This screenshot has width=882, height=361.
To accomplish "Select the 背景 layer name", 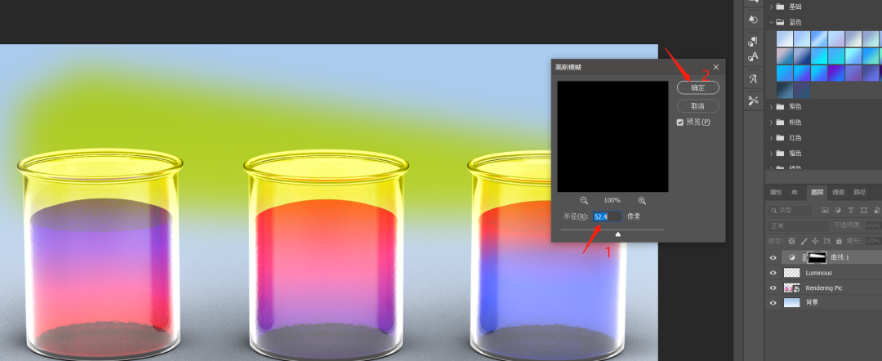I will [812, 302].
